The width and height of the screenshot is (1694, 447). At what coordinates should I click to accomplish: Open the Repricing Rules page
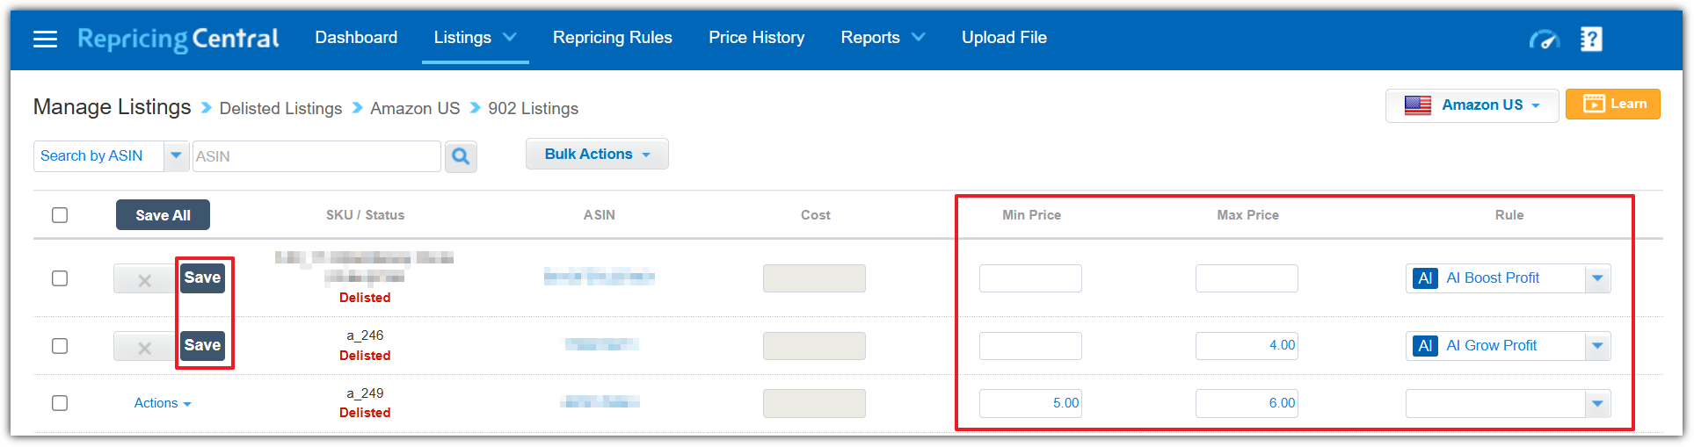612,38
